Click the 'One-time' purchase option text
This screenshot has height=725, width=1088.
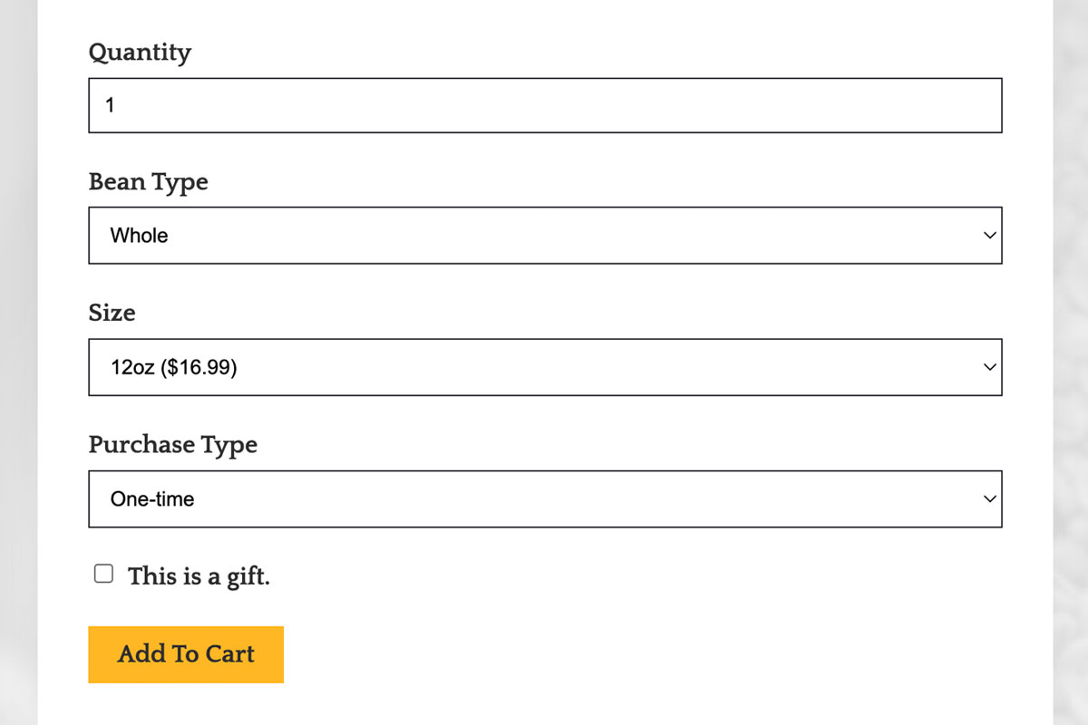(x=152, y=498)
